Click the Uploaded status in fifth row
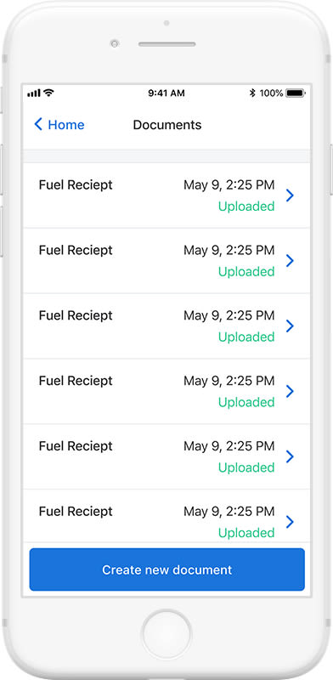The height and width of the screenshot is (680, 333). 246,467
